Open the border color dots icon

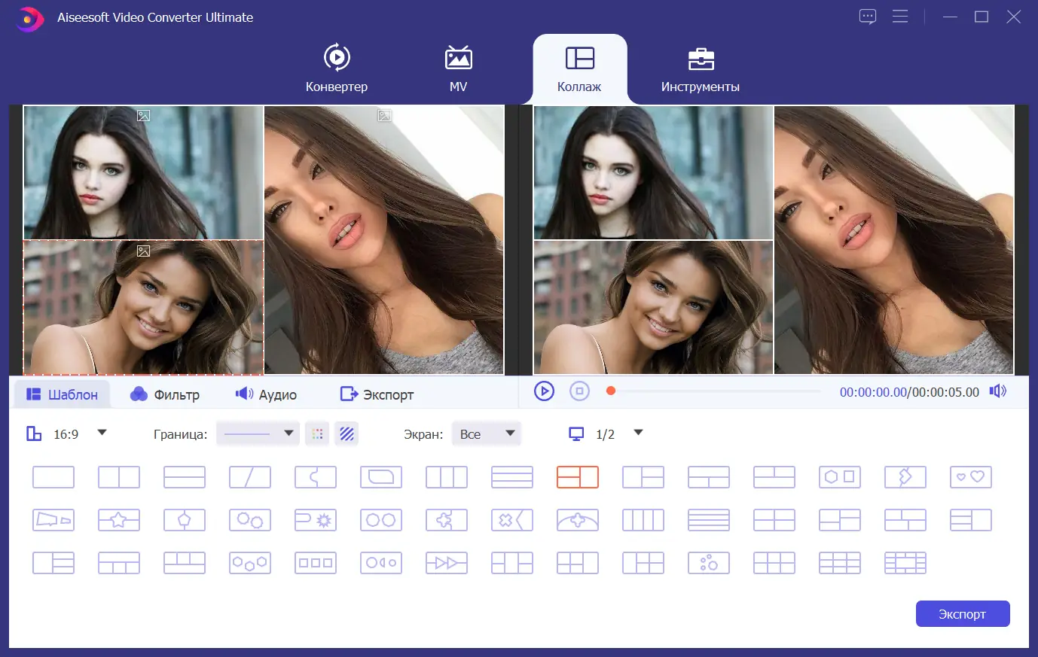pyautogui.click(x=317, y=433)
